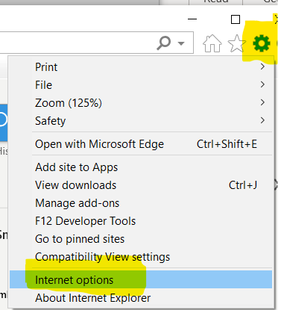The width and height of the screenshot is (281, 310).
Task: Open the gear Tools menu icon
Action: (x=262, y=43)
